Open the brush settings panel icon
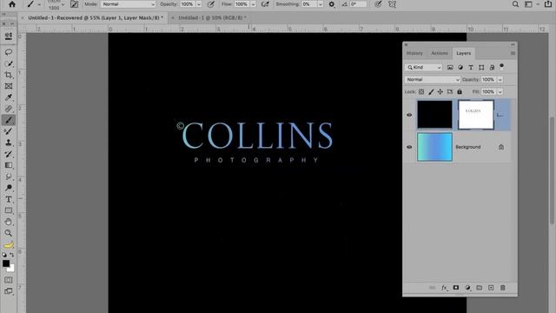This screenshot has width=556, height=313. coord(74,4)
